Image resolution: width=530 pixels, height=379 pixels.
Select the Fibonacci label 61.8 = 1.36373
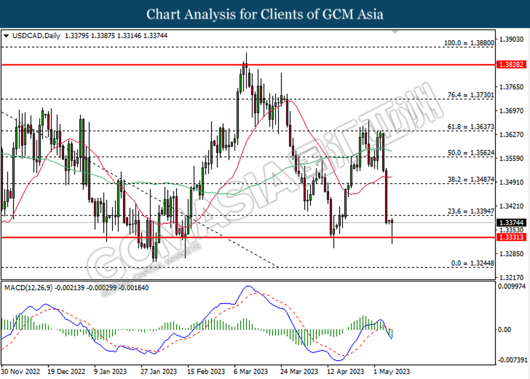coord(471,126)
